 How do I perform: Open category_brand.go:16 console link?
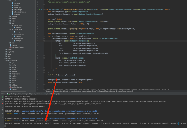click(60, 111)
